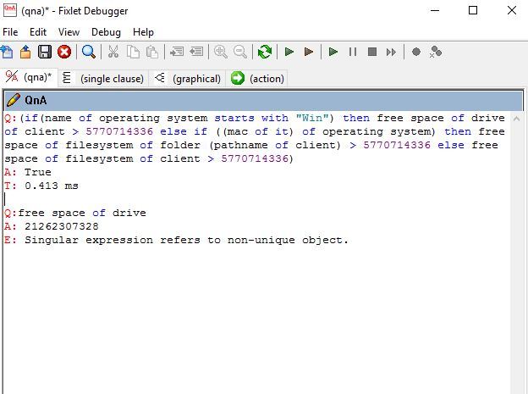Click the Copy icon in toolbar

[133, 52]
